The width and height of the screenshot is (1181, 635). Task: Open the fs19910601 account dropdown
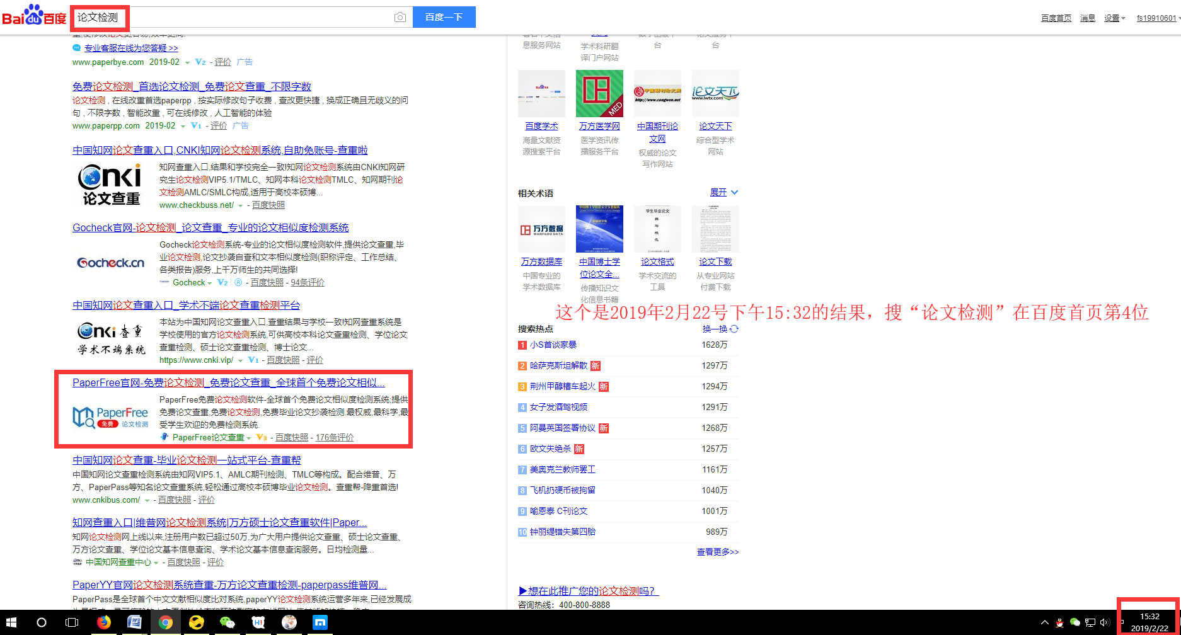coord(1158,18)
